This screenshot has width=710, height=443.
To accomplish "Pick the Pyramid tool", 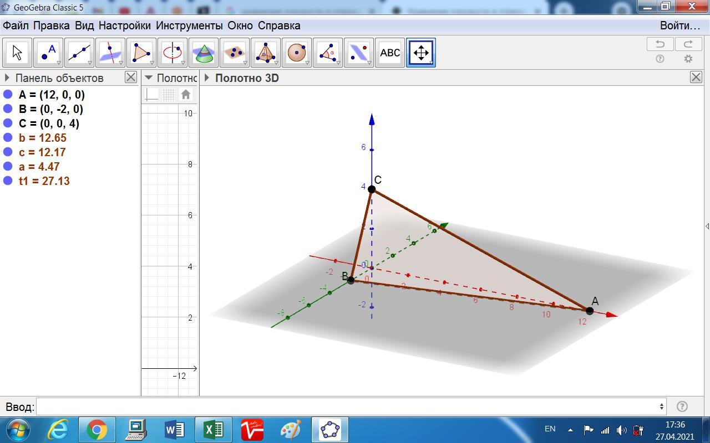I will click(x=266, y=53).
